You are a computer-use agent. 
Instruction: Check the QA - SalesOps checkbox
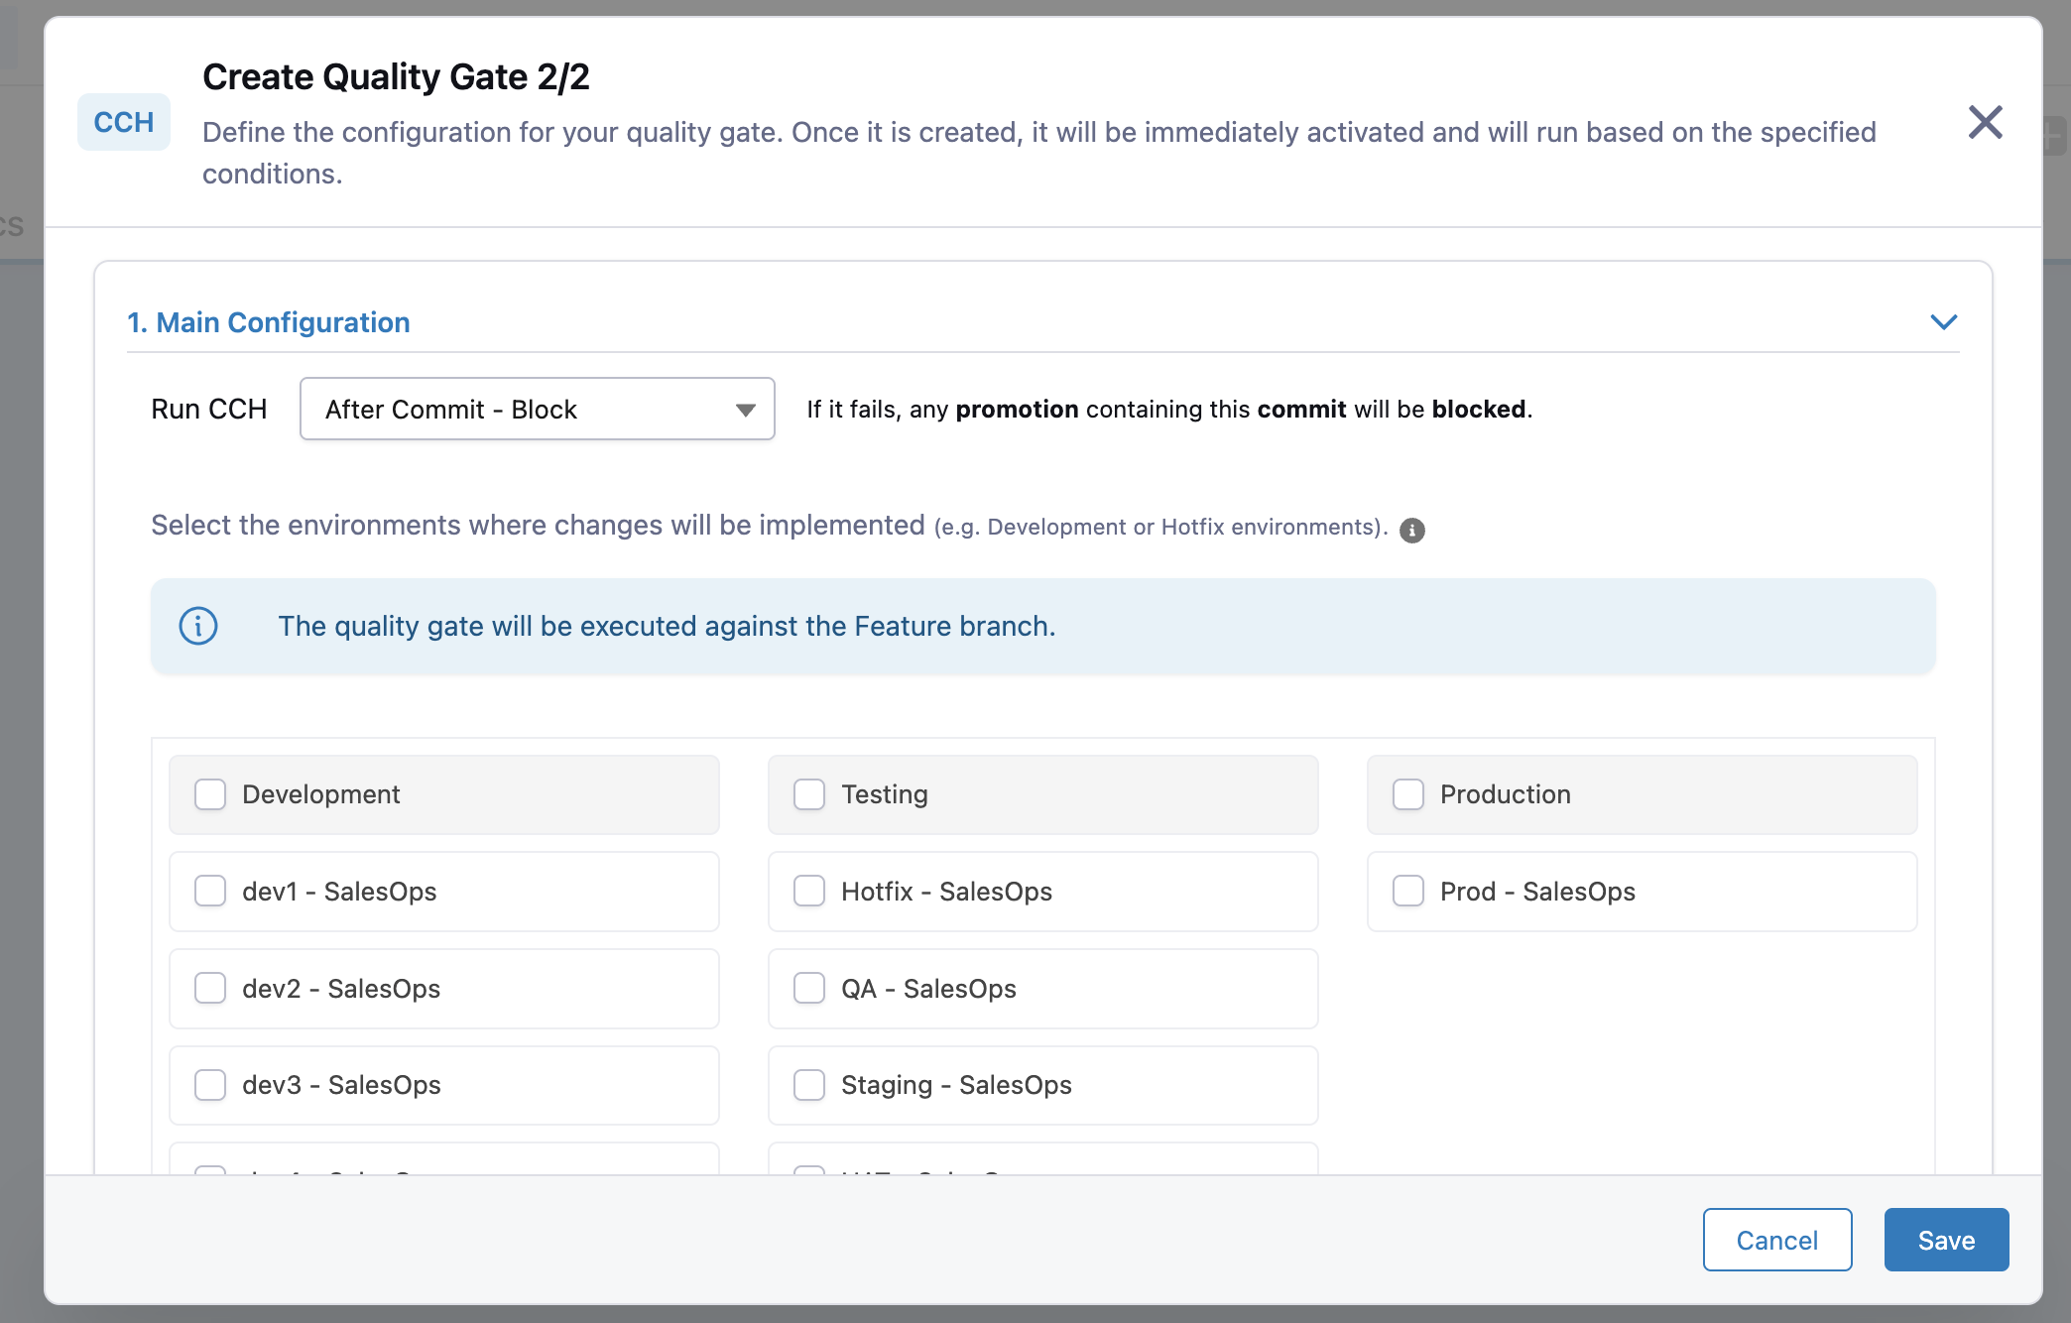point(809,988)
